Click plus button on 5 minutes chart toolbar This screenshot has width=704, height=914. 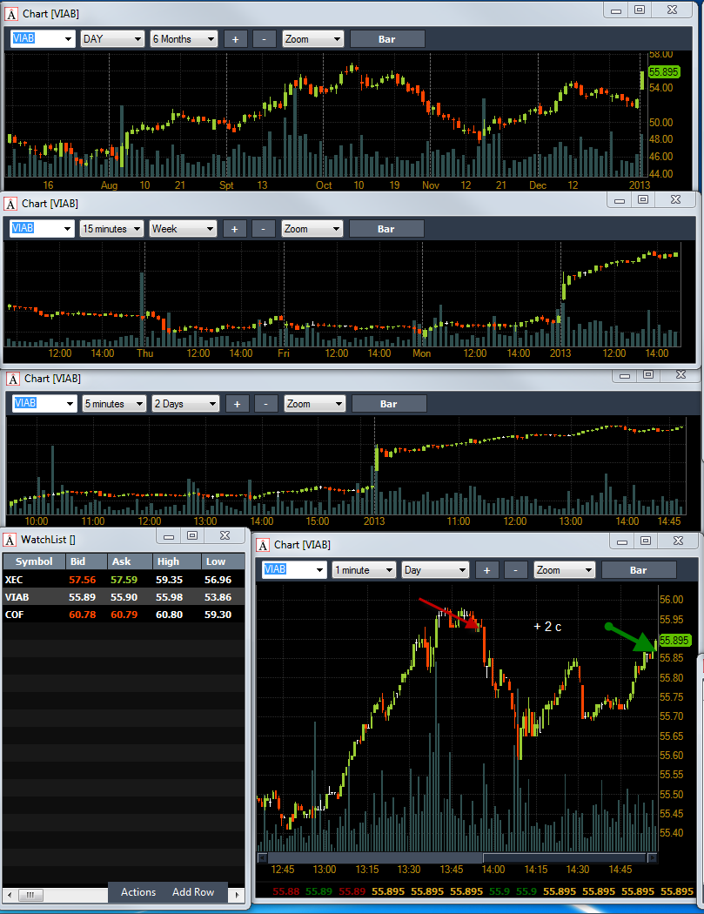pyautogui.click(x=238, y=404)
